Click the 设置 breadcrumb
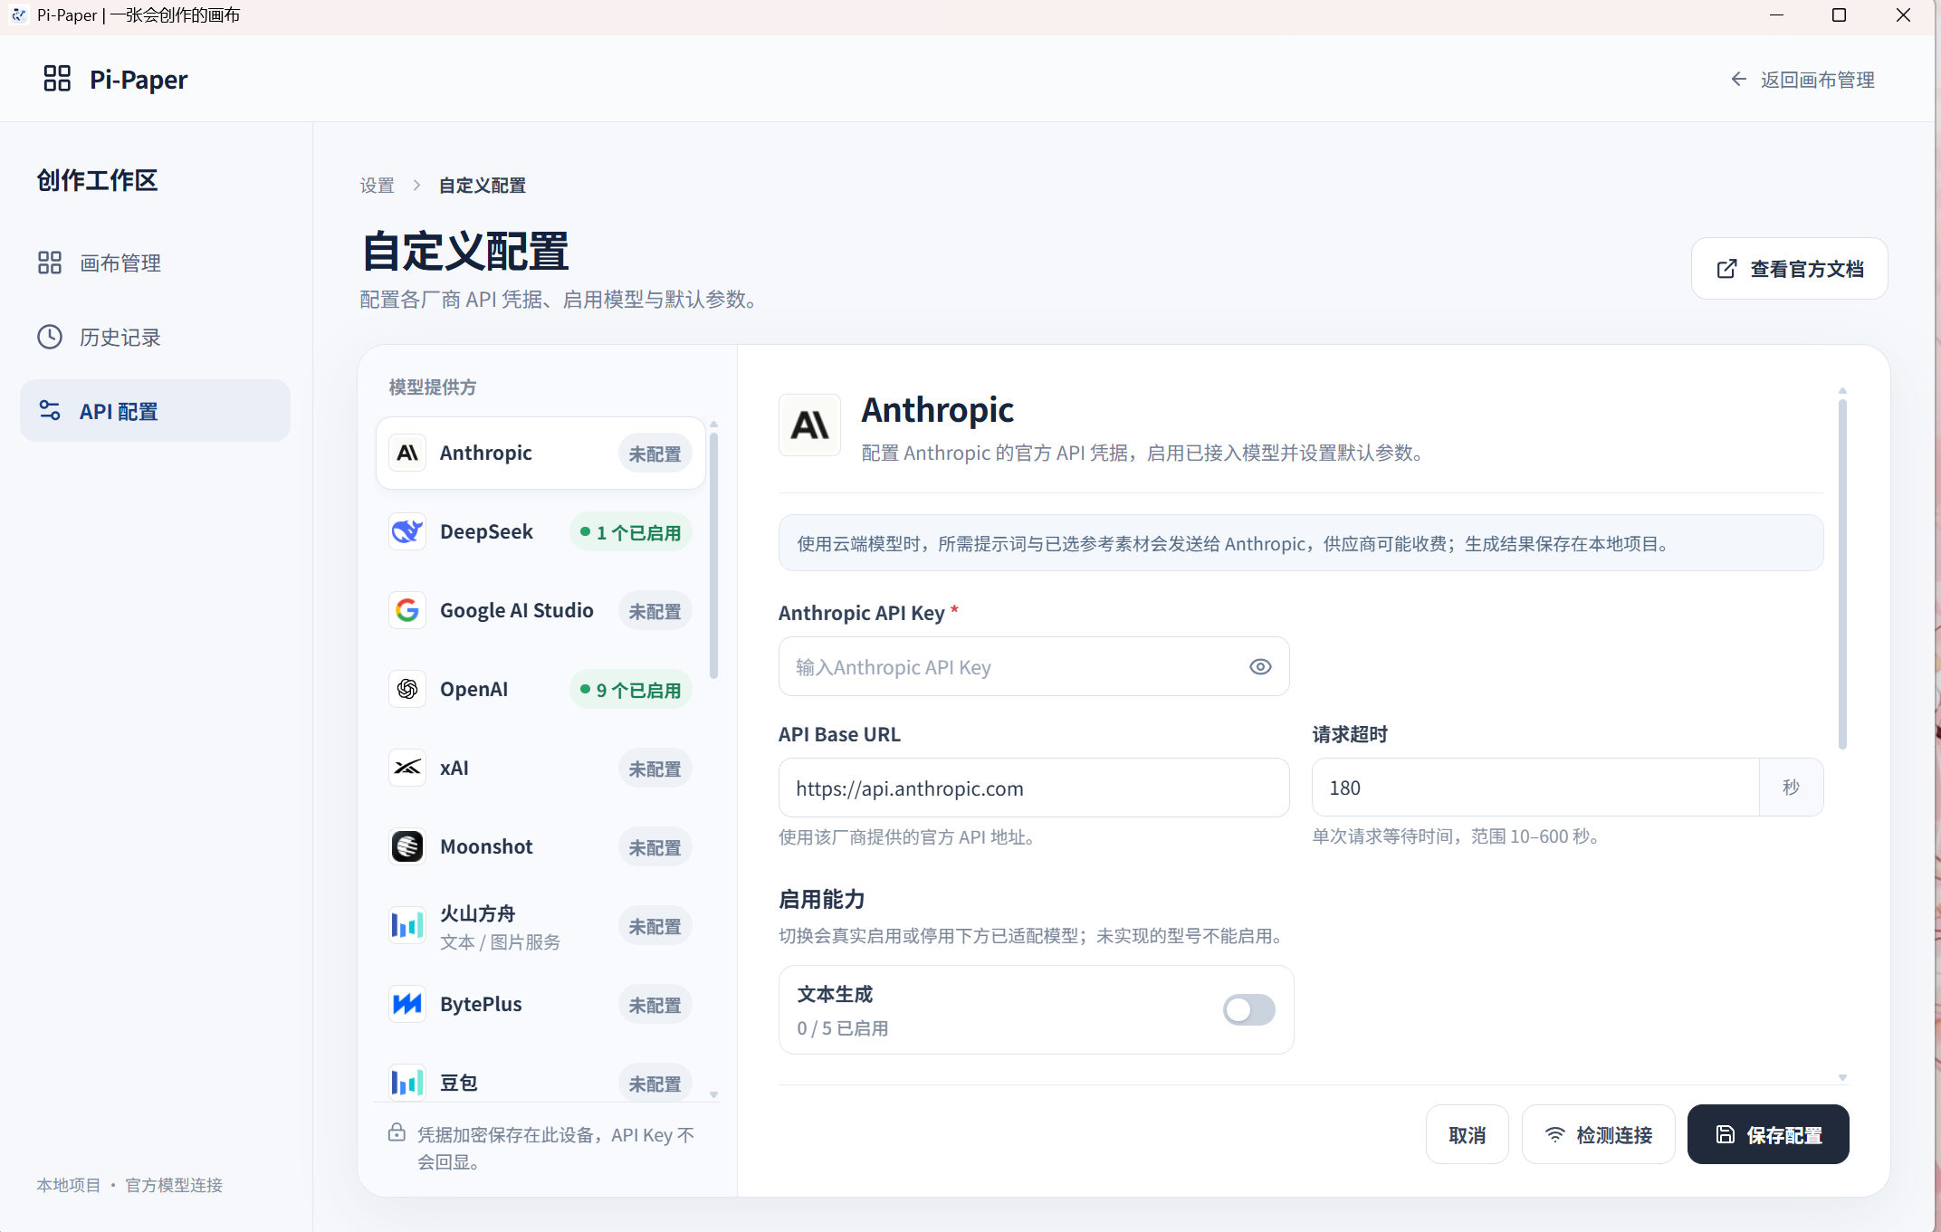This screenshot has width=1941, height=1232. (x=377, y=186)
